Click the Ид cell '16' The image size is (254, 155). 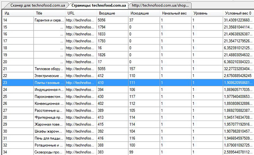18,34
